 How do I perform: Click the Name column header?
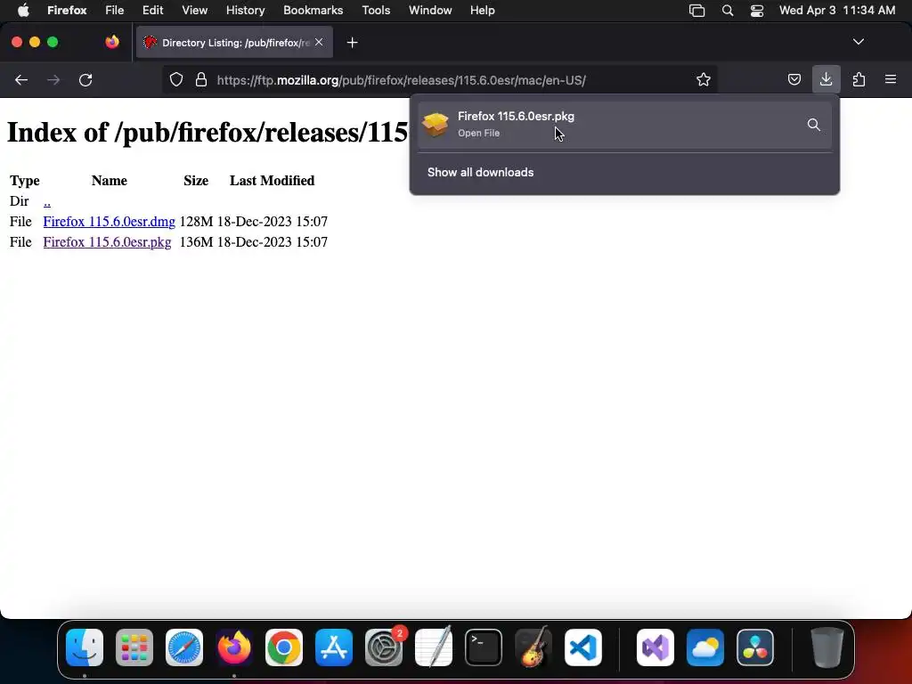coord(110,181)
